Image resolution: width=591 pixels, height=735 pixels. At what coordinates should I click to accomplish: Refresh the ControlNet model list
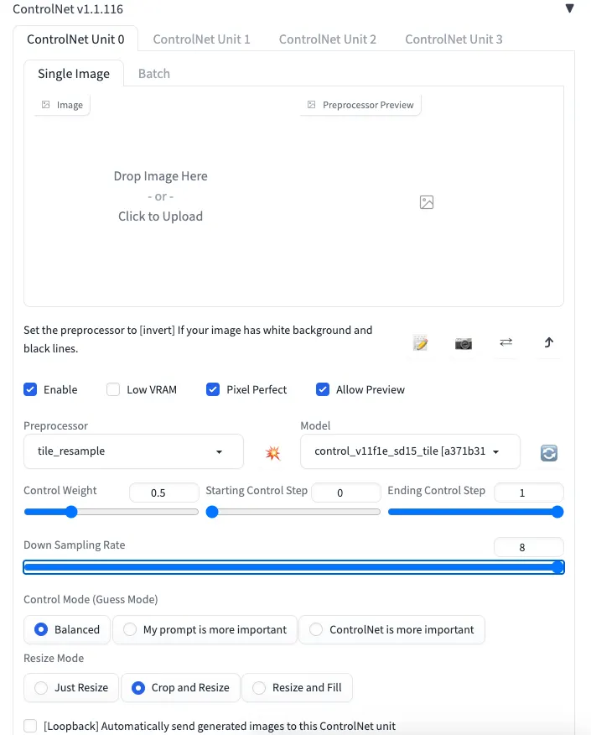pyautogui.click(x=548, y=451)
